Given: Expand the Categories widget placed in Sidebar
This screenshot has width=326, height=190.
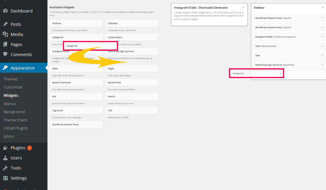Looking at the screenshot, I should 280,73.
